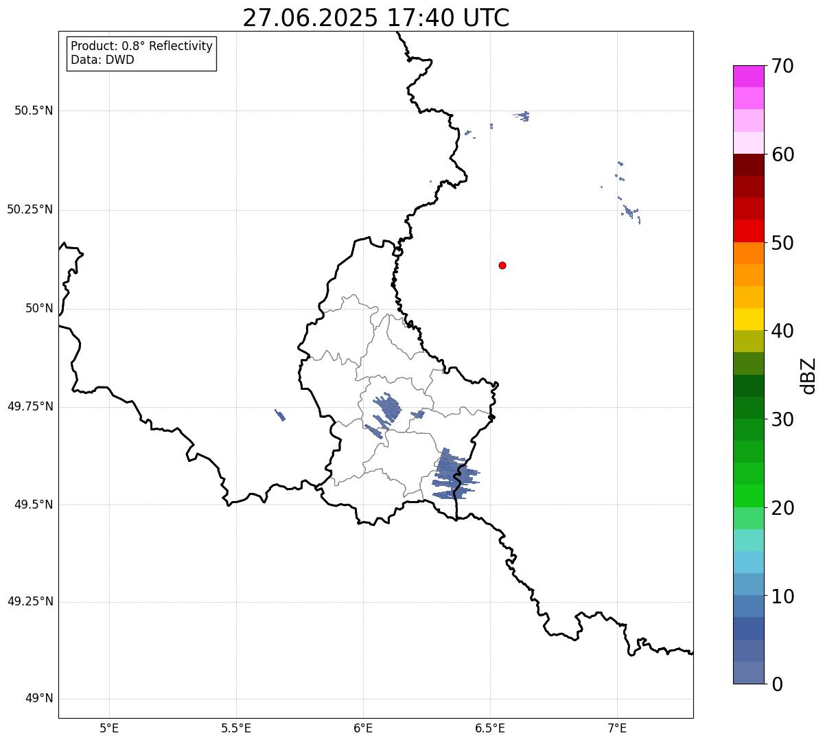Click the "49.5°N" latitude label
The height and width of the screenshot is (742, 825).
click(x=34, y=505)
